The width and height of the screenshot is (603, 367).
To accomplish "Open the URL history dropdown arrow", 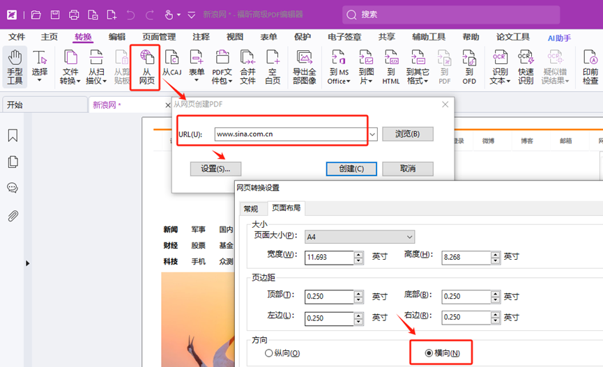I will 372,134.
